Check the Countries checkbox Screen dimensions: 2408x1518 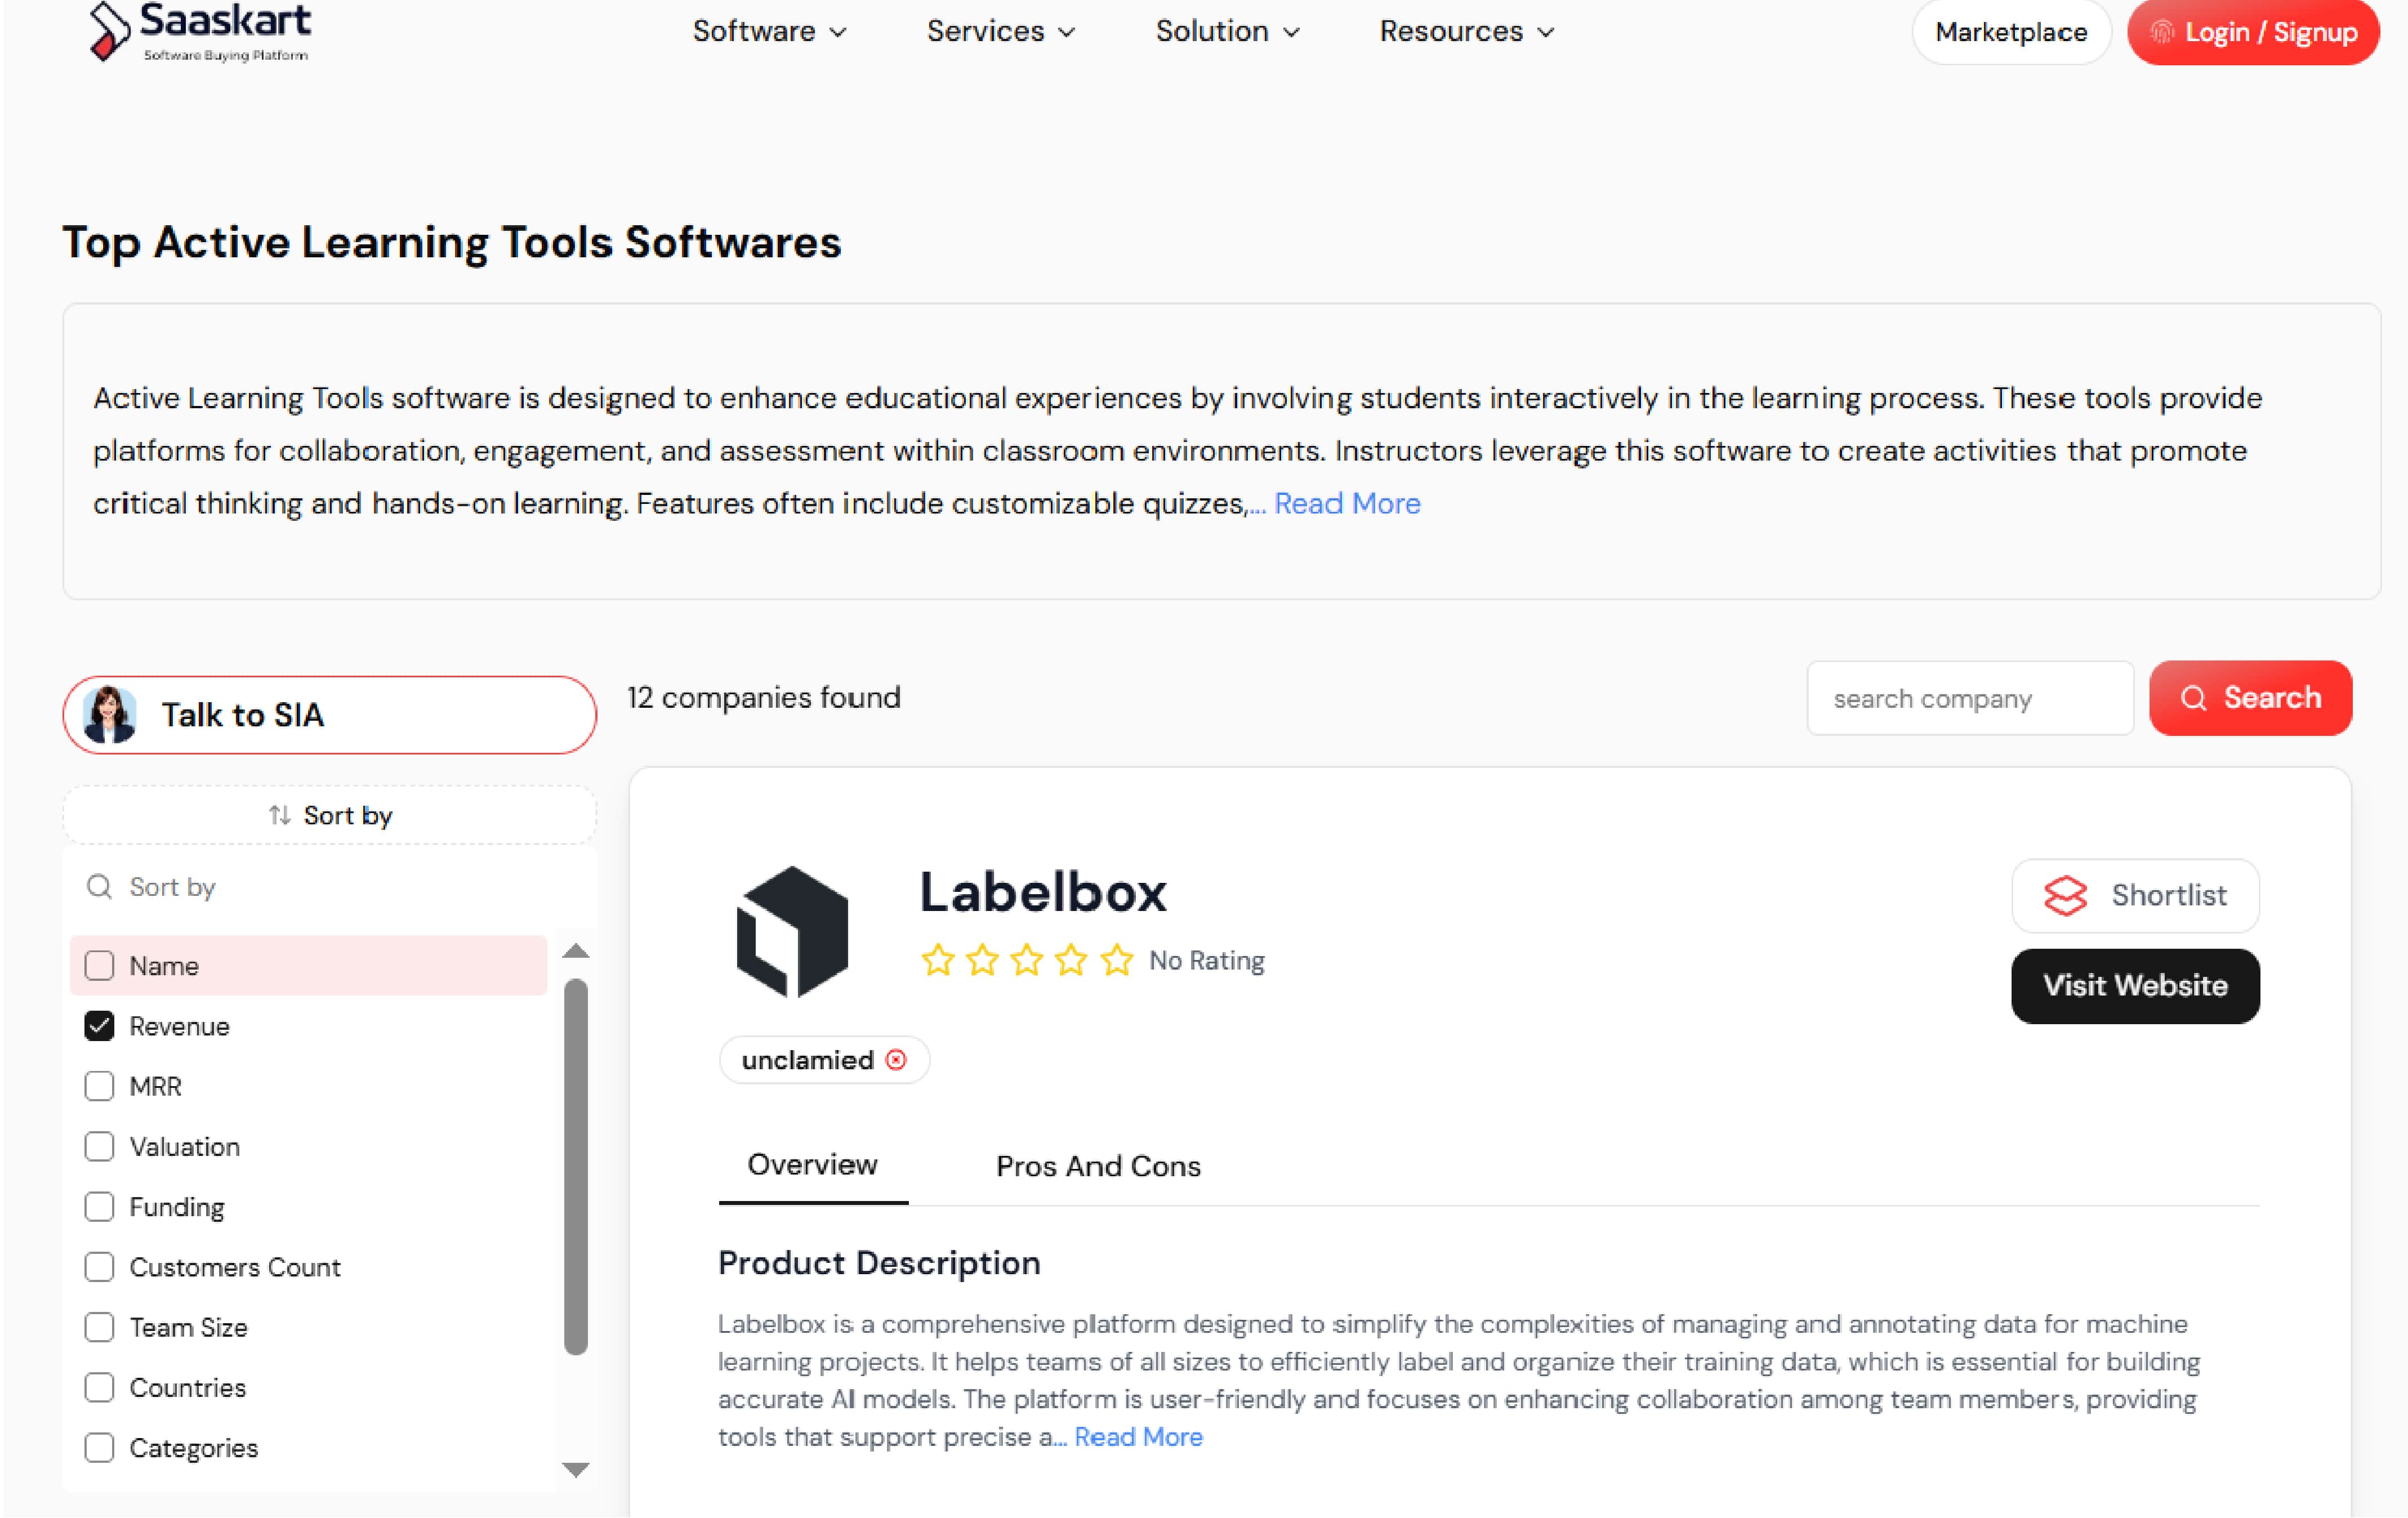pos(99,1387)
